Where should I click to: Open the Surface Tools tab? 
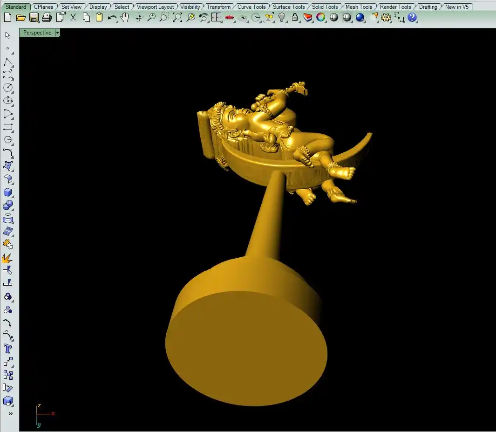[x=288, y=7]
